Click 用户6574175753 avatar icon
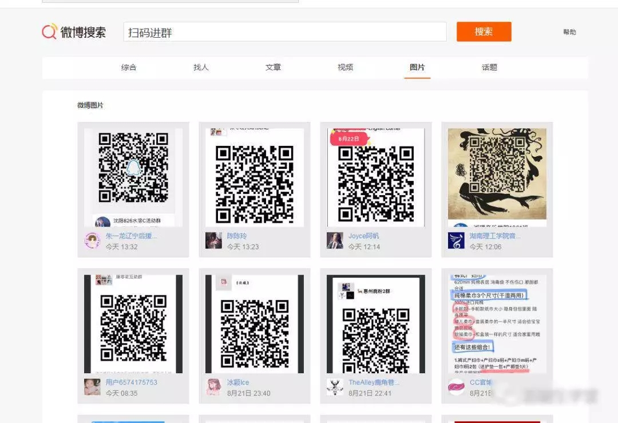 pos(92,387)
